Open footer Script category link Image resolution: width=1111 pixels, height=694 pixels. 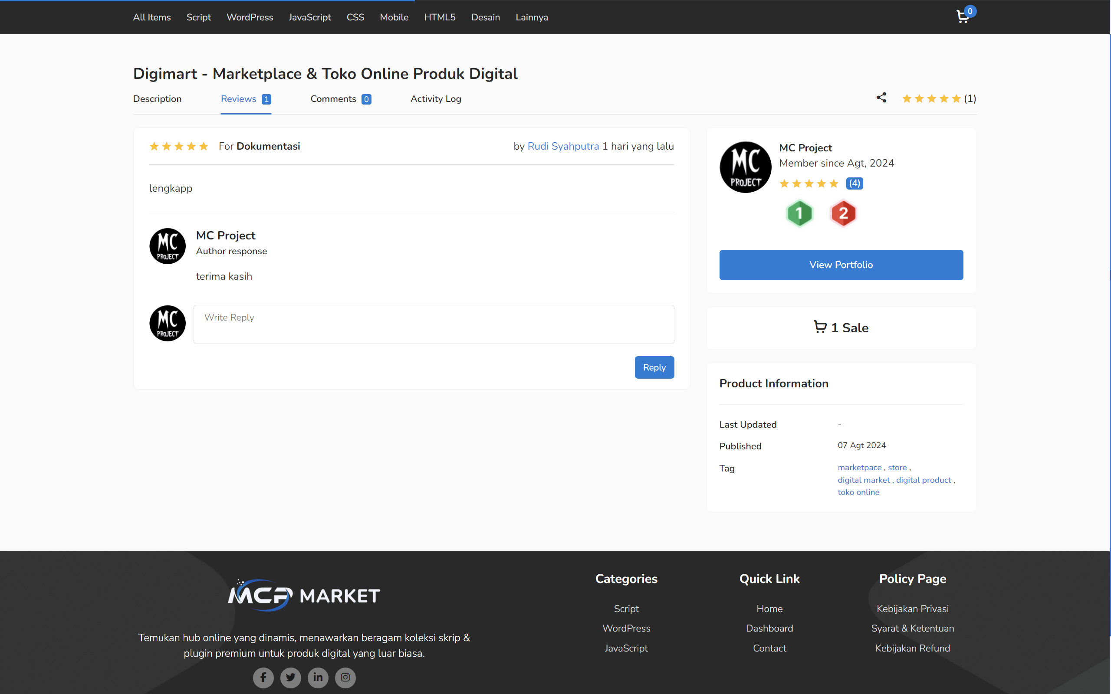[626, 609]
